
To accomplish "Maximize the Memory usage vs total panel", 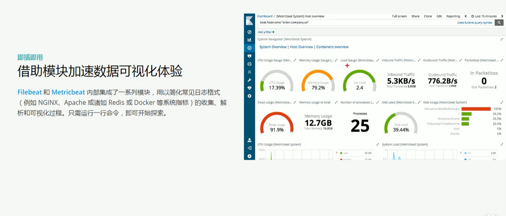I will pyautogui.click(x=336, y=103).
